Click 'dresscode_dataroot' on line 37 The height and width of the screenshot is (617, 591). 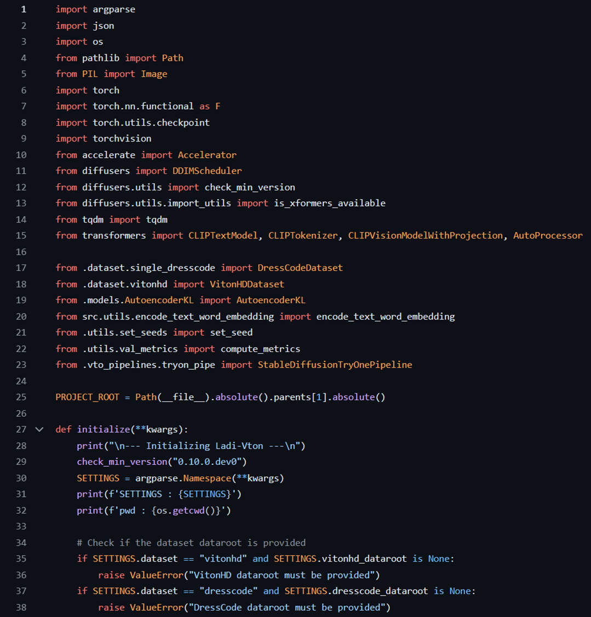tap(380, 591)
